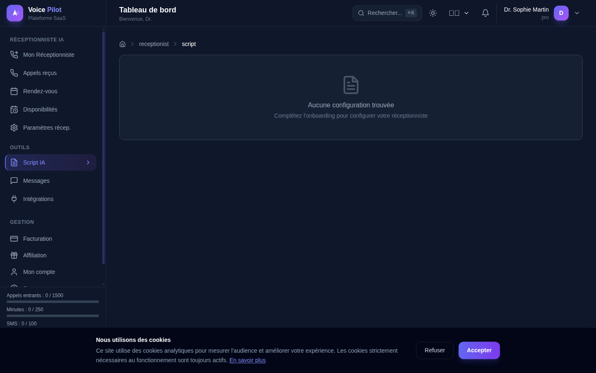The image size is (596, 373).
Task: Open the Rendez-vous section
Action: click(50, 91)
